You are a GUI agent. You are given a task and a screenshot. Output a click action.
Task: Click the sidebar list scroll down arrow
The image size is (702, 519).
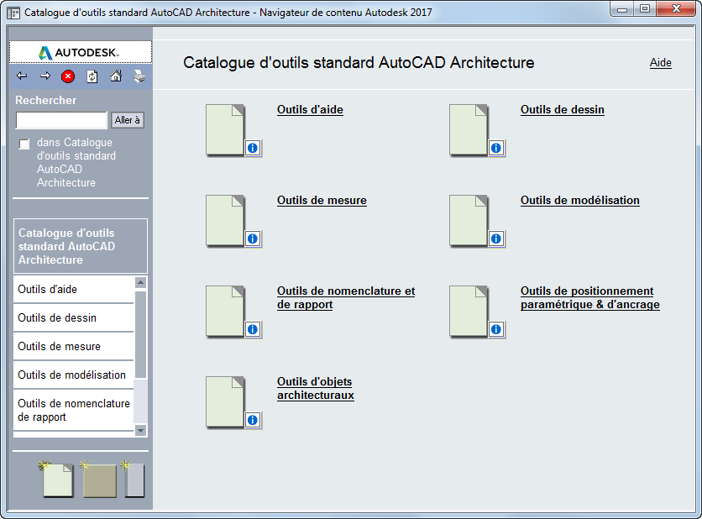point(140,431)
